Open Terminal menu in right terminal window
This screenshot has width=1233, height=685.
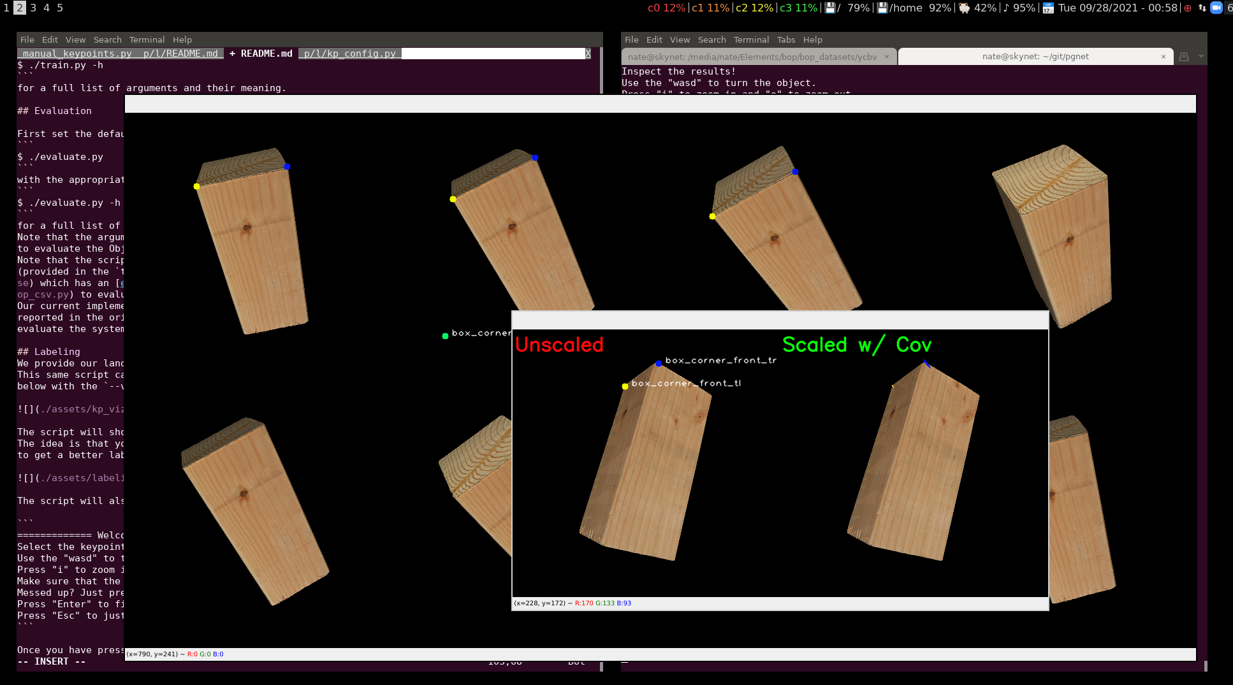click(x=751, y=40)
